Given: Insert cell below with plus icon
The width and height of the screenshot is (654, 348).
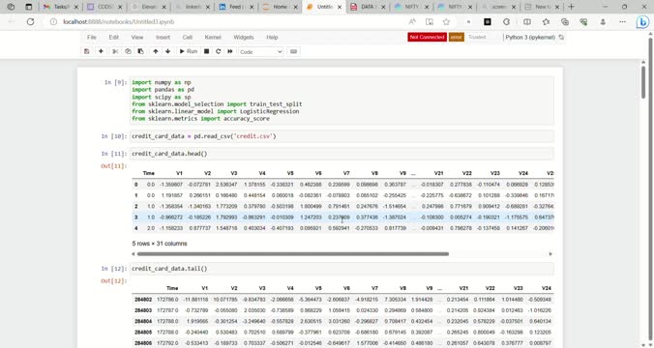Looking at the screenshot, I should 101,51.
